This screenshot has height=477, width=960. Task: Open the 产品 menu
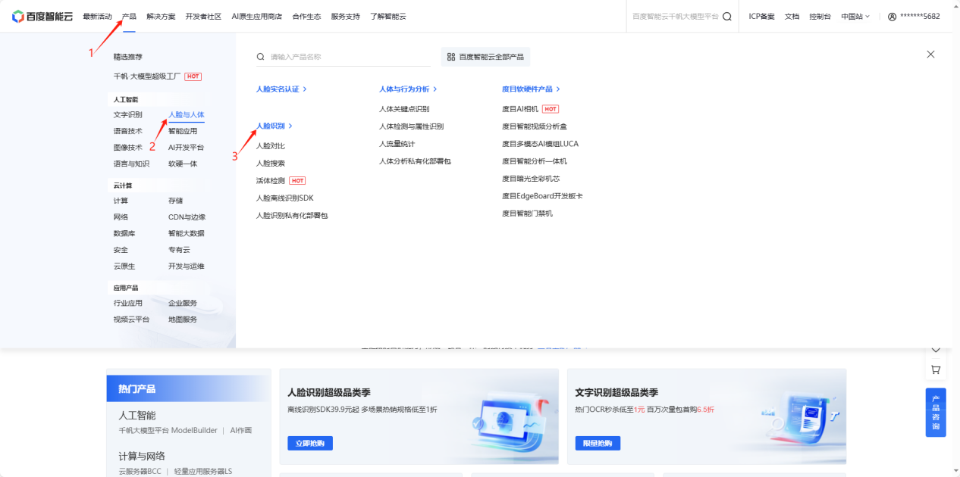click(x=129, y=17)
